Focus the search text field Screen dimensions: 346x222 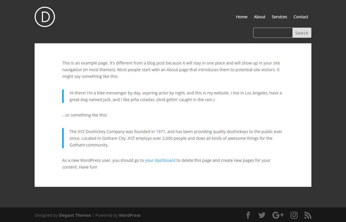[x=273, y=33]
